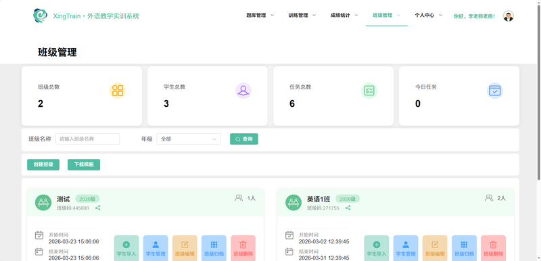Open 学生管理 for the 测试 class
This screenshot has width=541, height=261.
[x=156, y=248]
